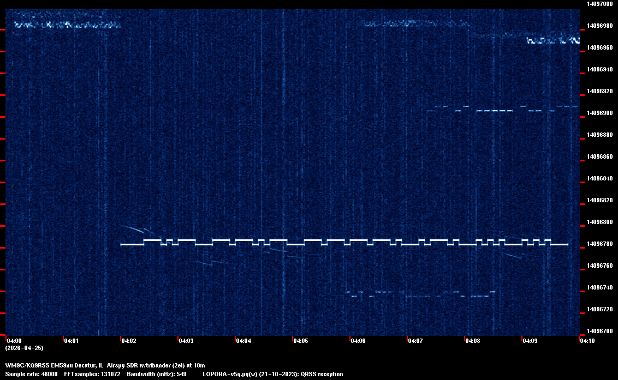Click the LOPORA-v5g.py QRSS reception text
This screenshot has width=618, height=380.
[x=272, y=374]
